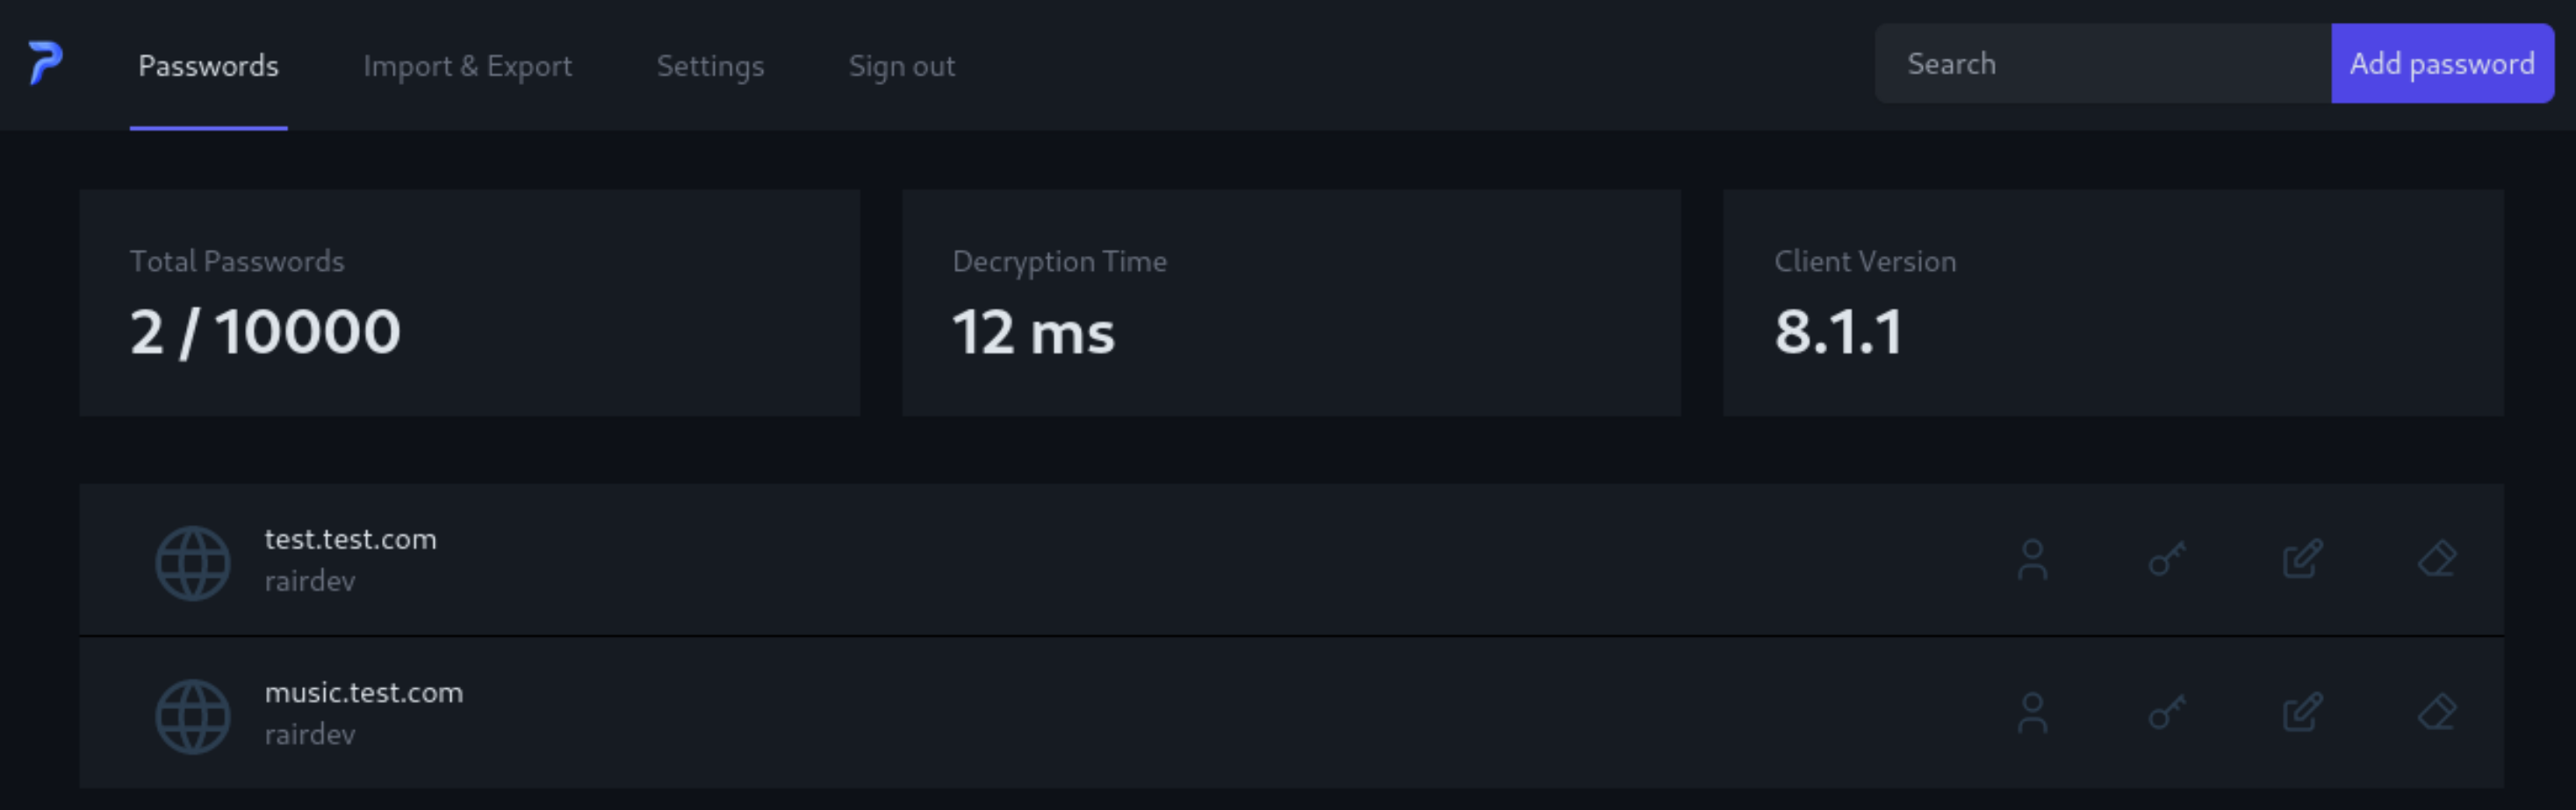This screenshot has height=810, width=2576.
Task: Open the Import & Export section
Action: pos(469,66)
